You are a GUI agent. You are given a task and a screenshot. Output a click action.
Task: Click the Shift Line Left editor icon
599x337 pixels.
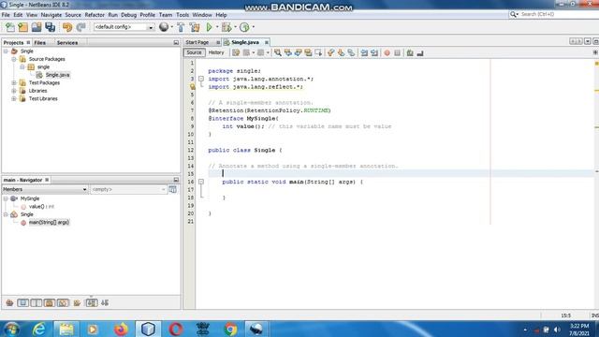tap(364, 53)
